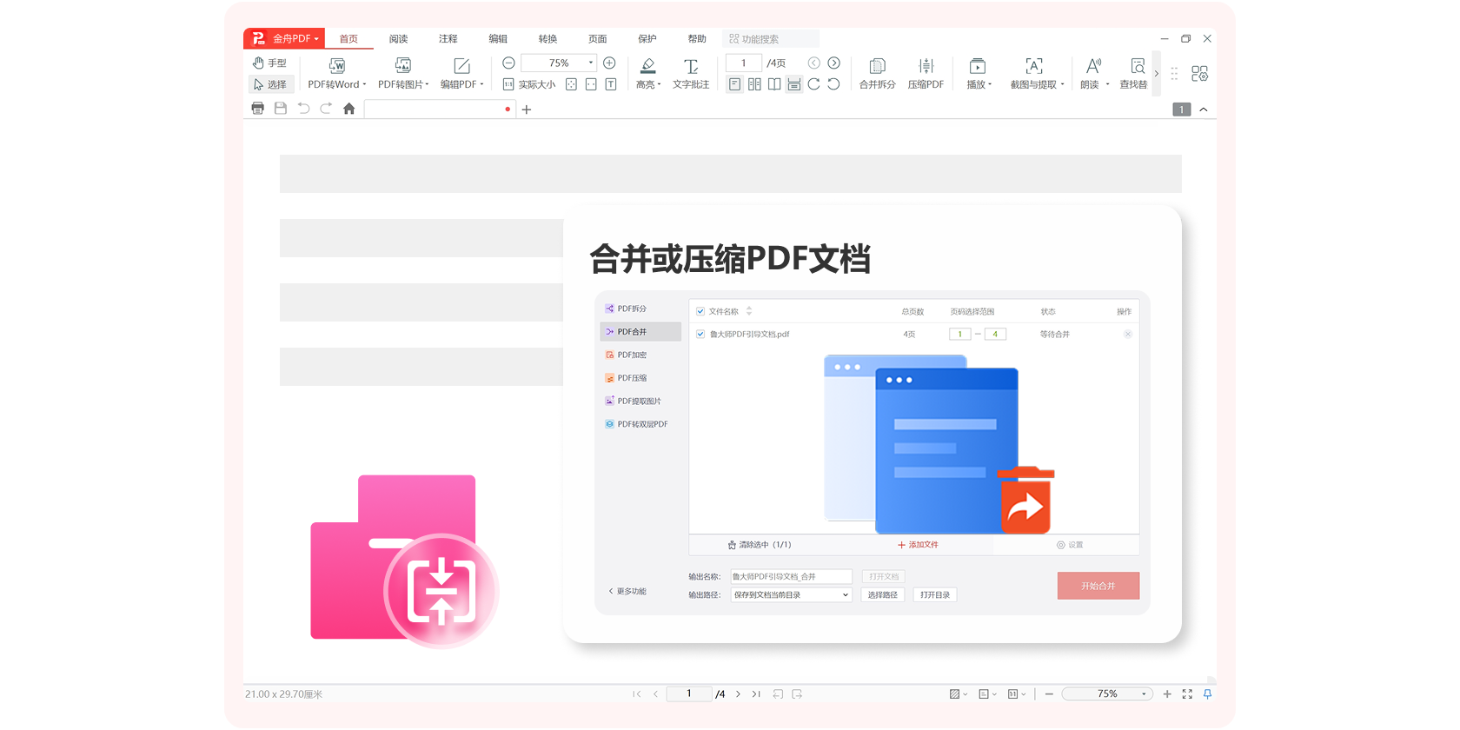Open the apps grid icon at ribbon end
Viewport: 1460px width, 730px height.
(1199, 74)
